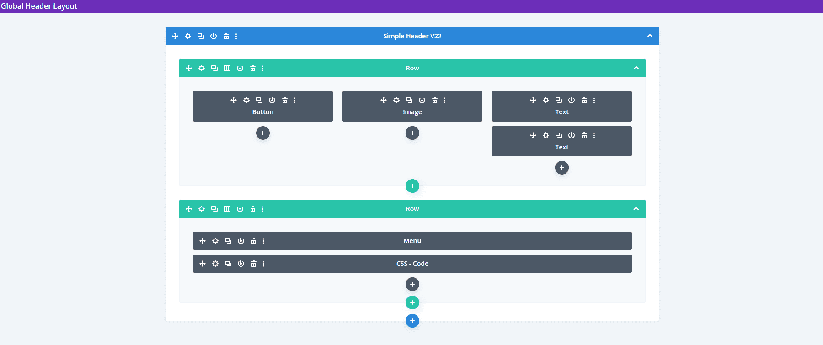This screenshot has width=823, height=345.
Task: Duplicate the first Row
Action: [x=214, y=68]
